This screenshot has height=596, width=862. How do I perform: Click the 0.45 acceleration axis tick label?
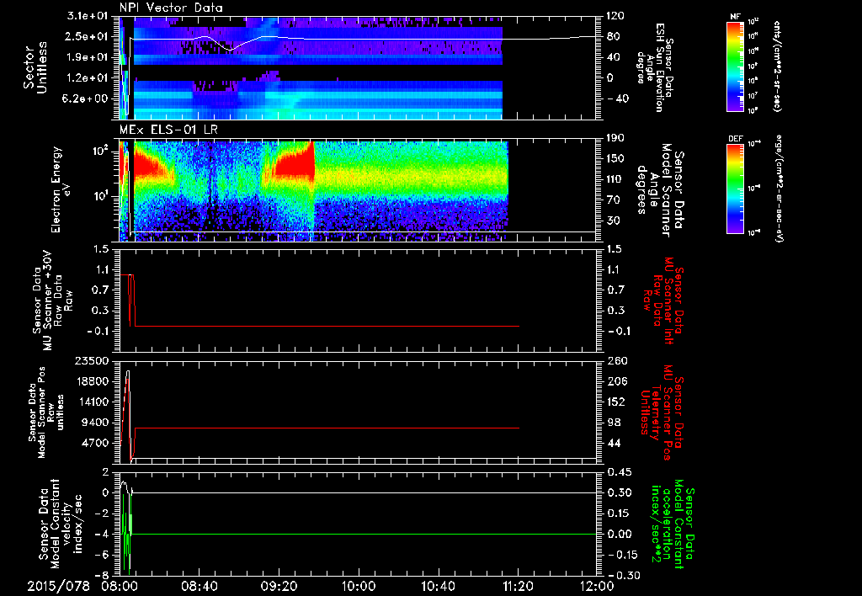619,472
